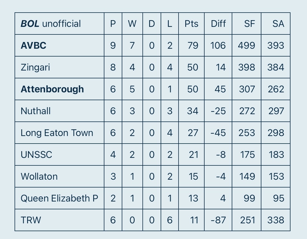Viewport: 307px width, 239px height.
Task: Click the SF column header
Action: point(250,24)
